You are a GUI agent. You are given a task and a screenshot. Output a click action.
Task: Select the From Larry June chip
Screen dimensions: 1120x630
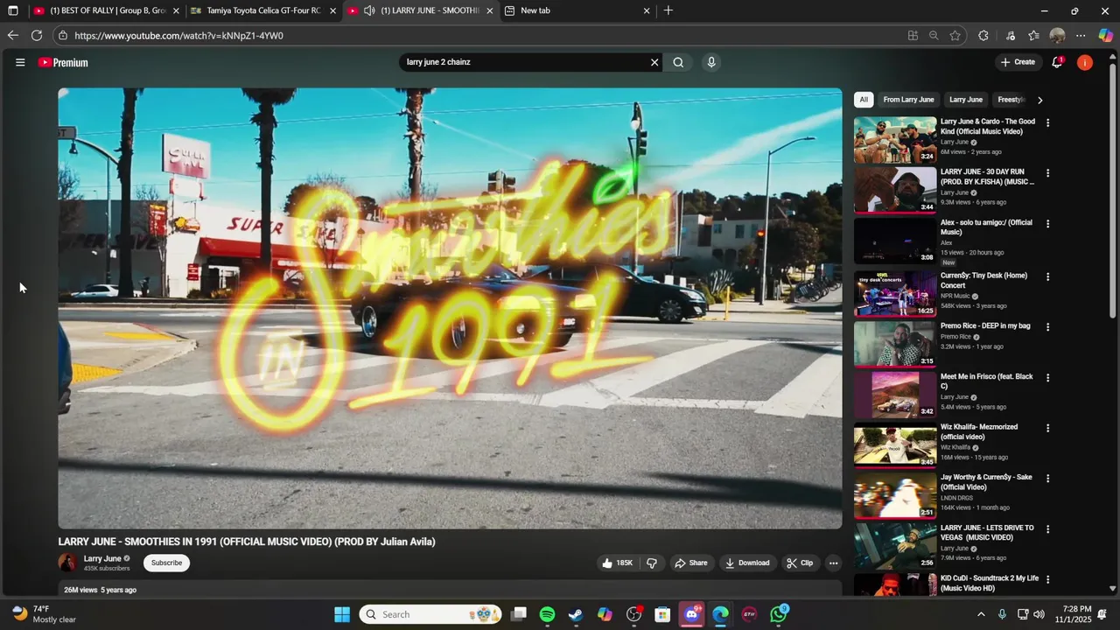click(908, 100)
